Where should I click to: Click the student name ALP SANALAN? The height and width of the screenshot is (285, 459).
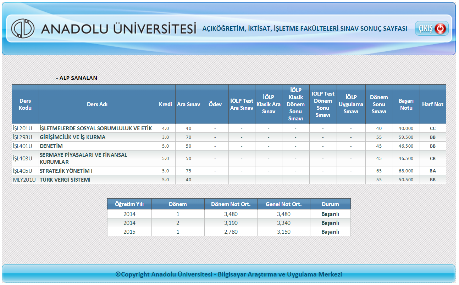[x=77, y=78]
